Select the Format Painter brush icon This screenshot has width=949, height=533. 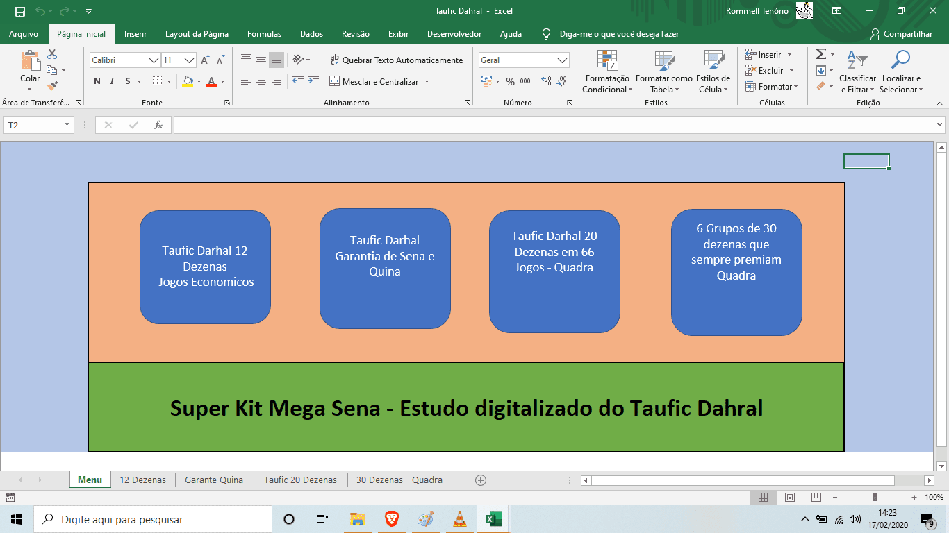pyautogui.click(x=52, y=86)
